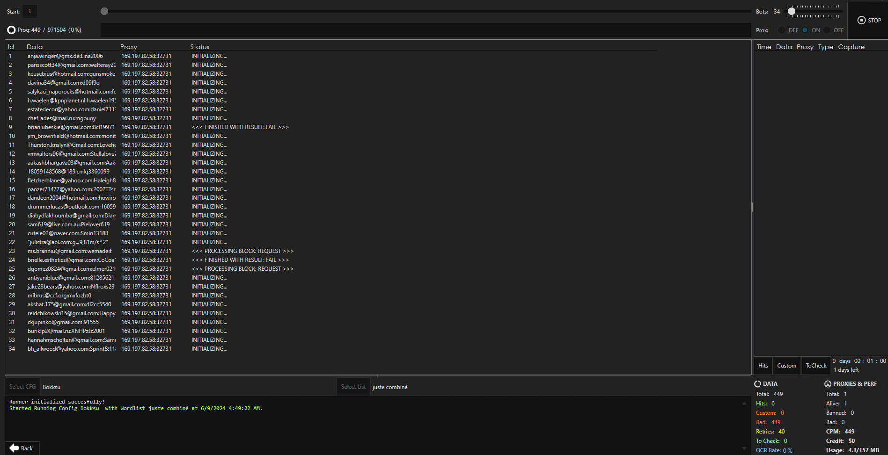Viewport: 888px width, 455px height.
Task: Switch to the Hits tab
Action: 763,366
